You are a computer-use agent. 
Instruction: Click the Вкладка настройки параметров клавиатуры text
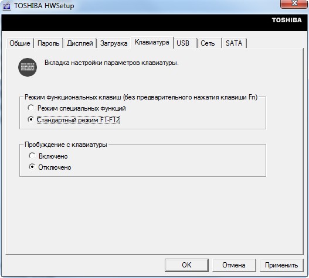(x=111, y=63)
